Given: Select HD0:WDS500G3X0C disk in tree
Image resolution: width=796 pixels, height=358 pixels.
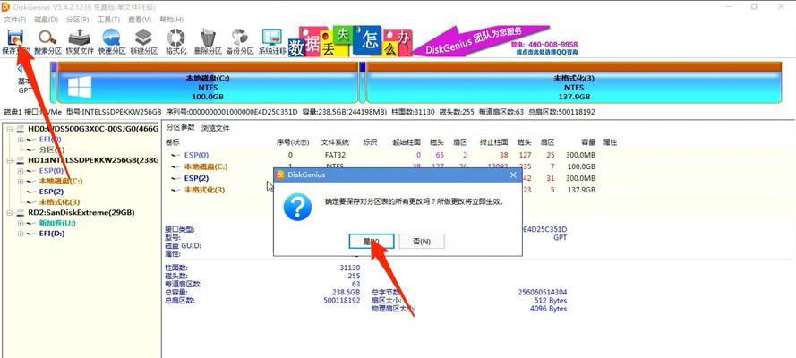Looking at the screenshot, I should coord(92,129).
